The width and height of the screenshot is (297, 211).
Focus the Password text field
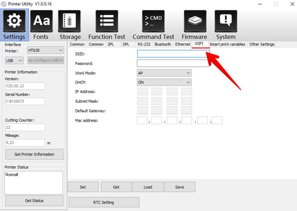pos(173,63)
